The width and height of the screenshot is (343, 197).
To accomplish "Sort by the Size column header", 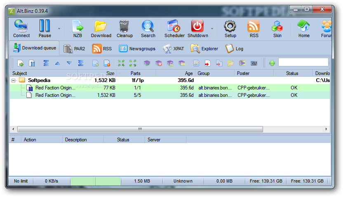I will [97, 73].
